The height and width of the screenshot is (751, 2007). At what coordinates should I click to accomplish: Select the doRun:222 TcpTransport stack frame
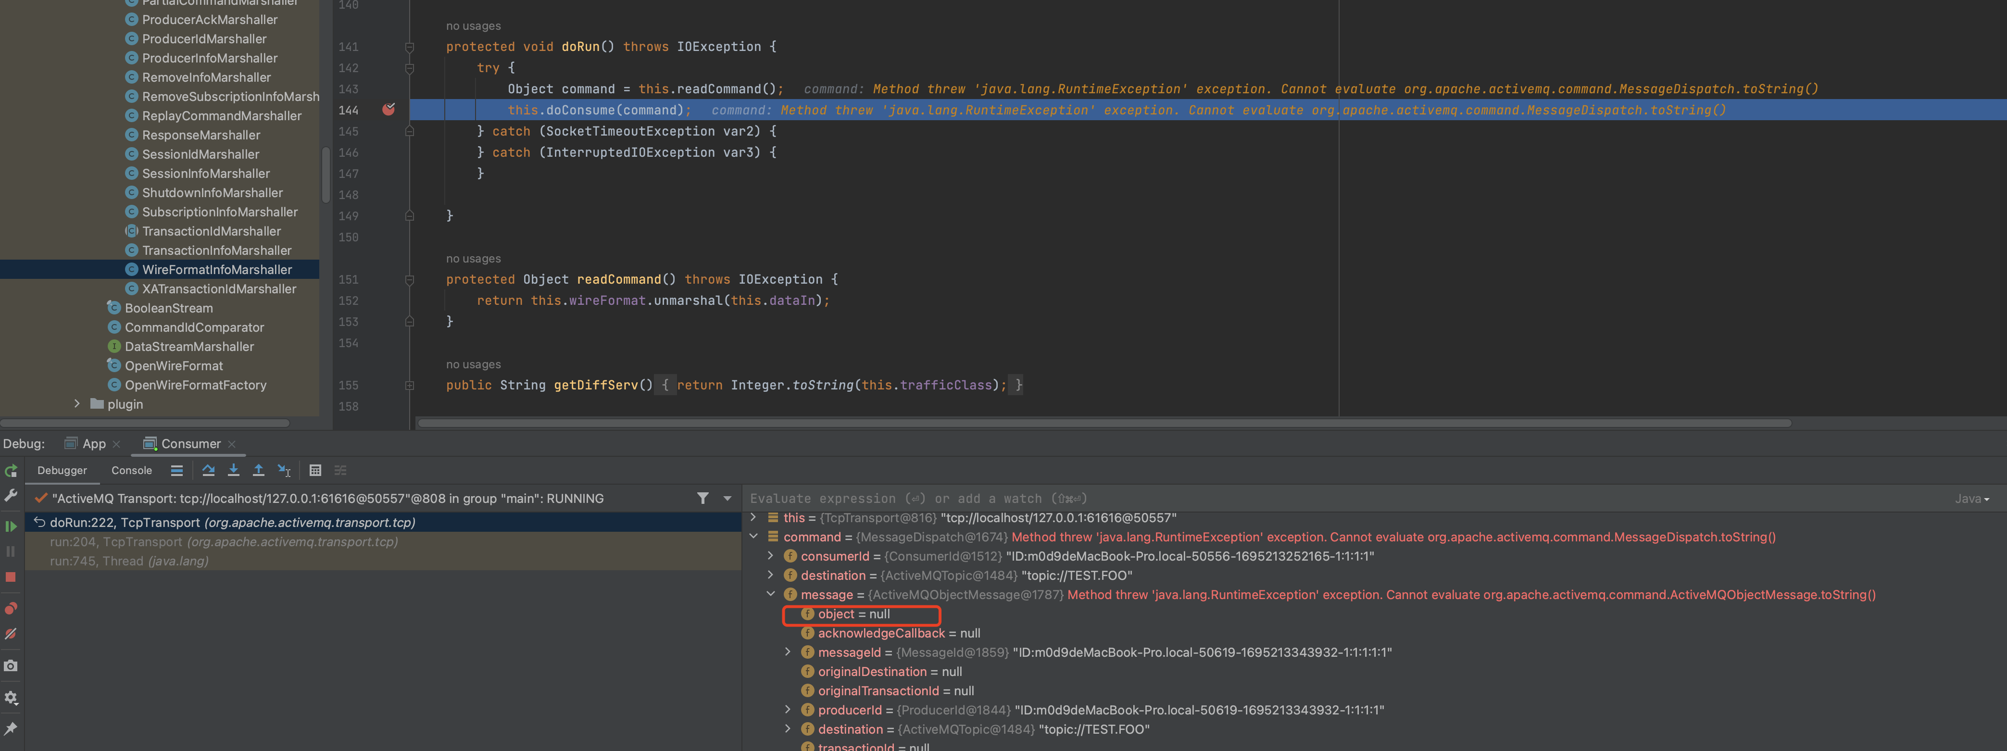pyautogui.click(x=383, y=523)
